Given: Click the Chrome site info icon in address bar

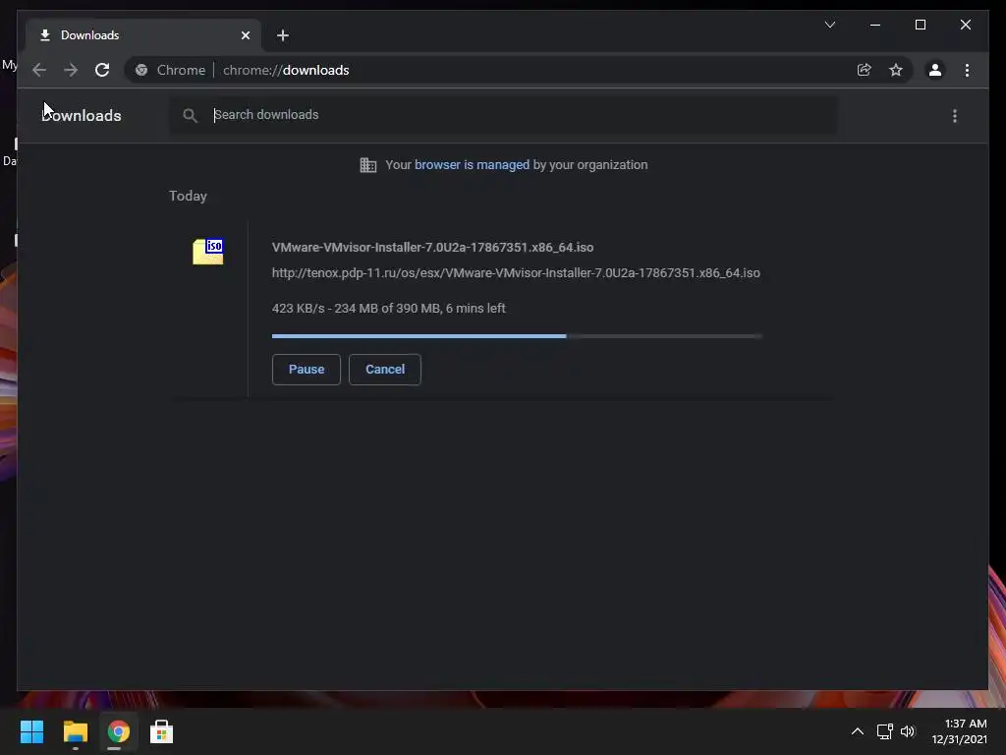Looking at the screenshot, I should tap(141, 70).
